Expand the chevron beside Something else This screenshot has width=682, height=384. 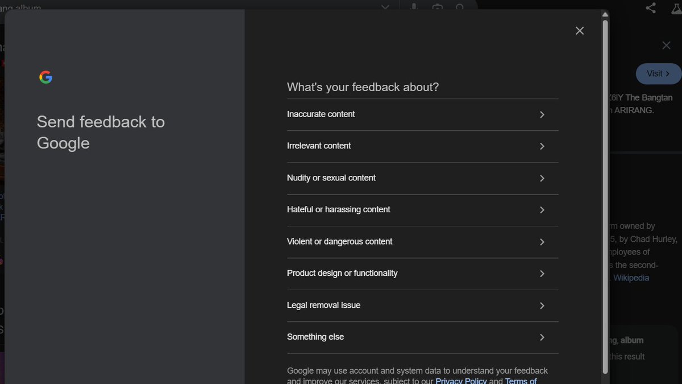point(542,337)
